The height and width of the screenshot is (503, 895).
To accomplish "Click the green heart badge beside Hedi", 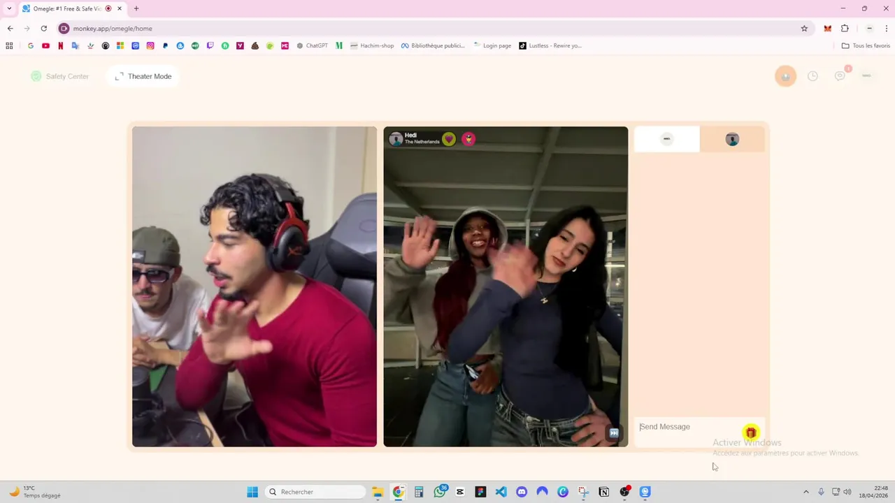I will [449, 138].
